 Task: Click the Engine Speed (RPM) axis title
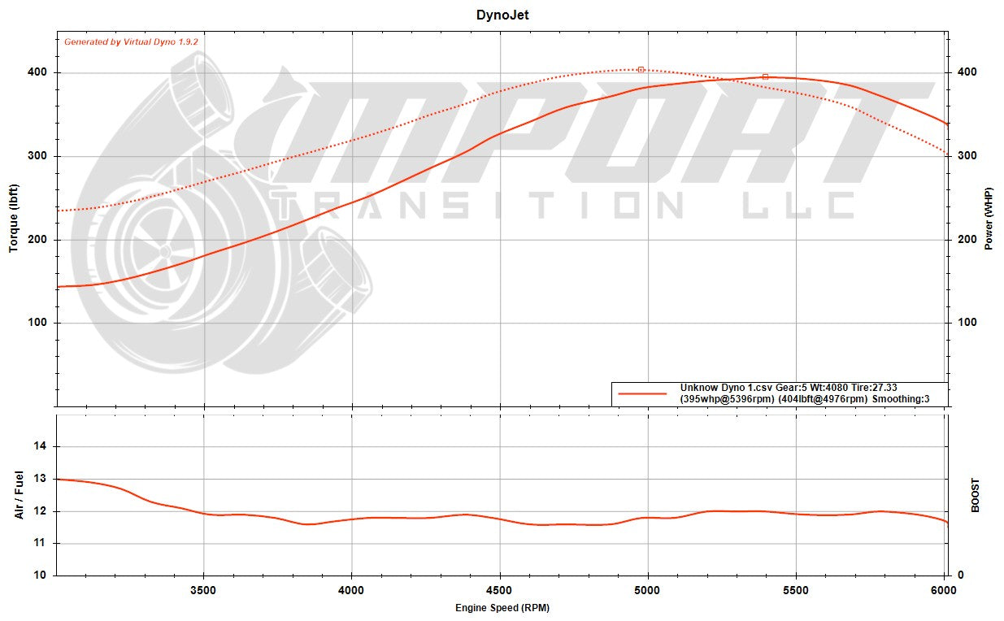(x=502, y=608)
